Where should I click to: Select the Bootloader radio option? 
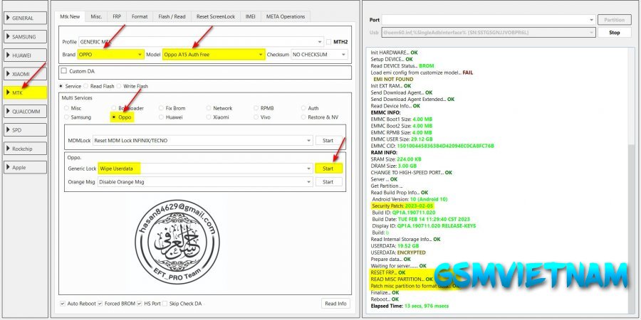[x=114, y=108]
